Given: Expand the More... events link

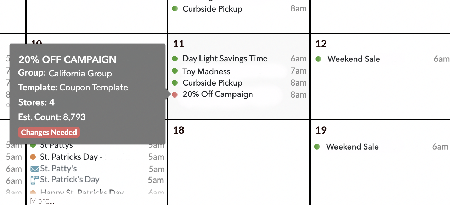Looking at the screenshot, I should [42, 201].
